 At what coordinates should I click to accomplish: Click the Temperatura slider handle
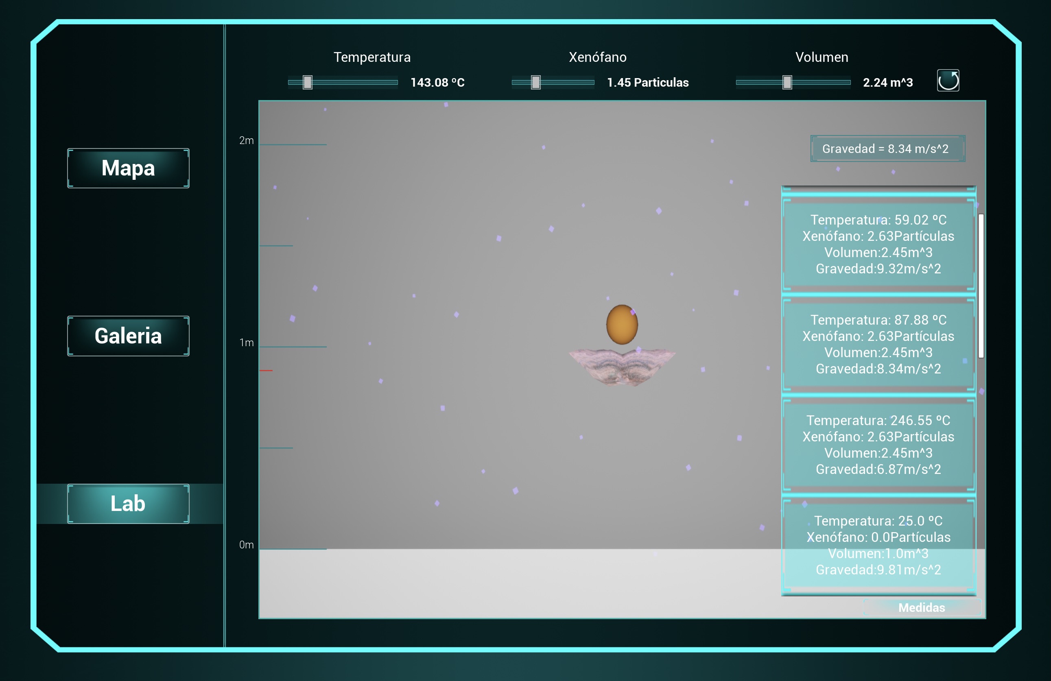coord(307,83)
